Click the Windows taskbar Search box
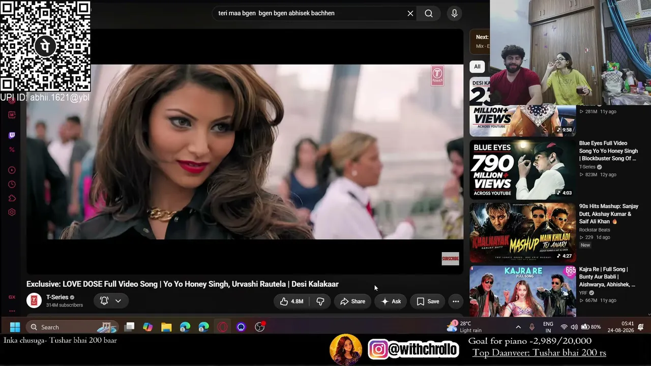 coord(72,327)
